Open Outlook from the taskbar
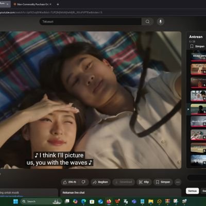Screen dimensions: 206x206 [100, 201]
